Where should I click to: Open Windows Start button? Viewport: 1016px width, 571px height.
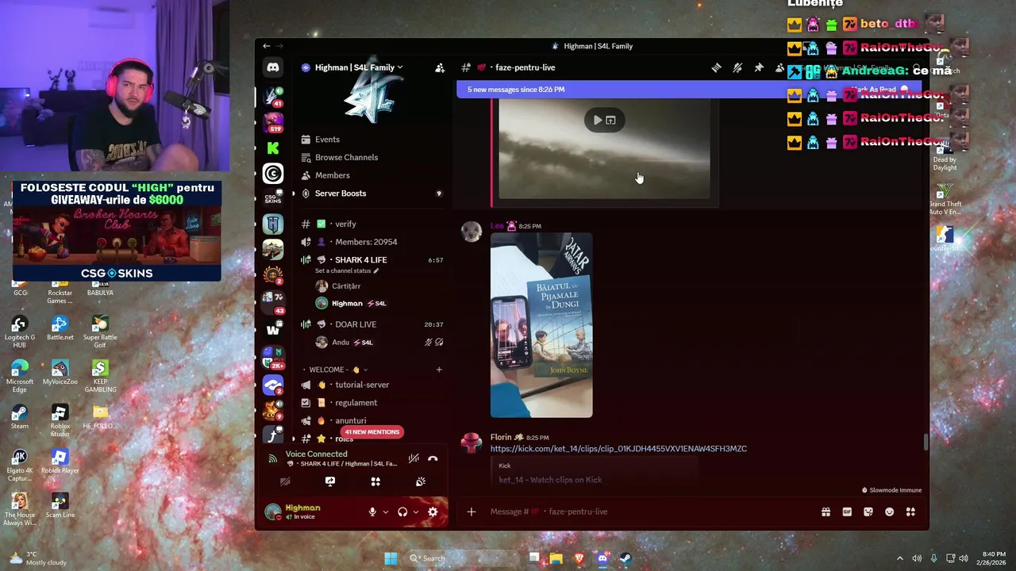click(391, 558)
